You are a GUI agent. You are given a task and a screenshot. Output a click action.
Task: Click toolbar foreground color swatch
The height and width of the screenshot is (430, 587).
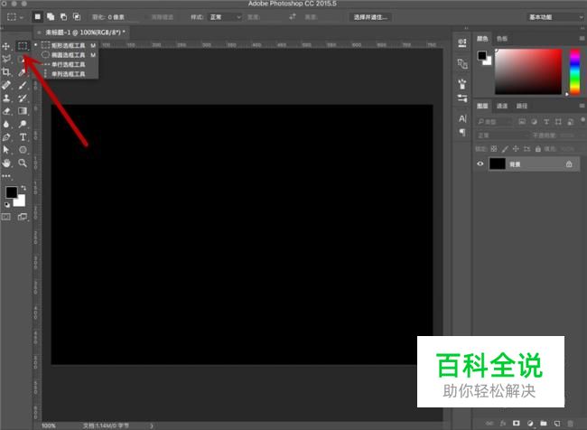tap(11, 192)
